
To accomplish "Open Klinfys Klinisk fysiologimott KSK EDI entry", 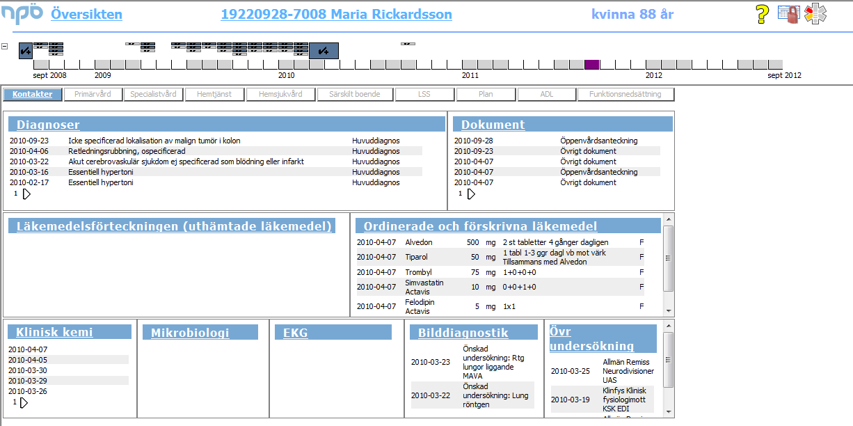I will tap(603, 400).
